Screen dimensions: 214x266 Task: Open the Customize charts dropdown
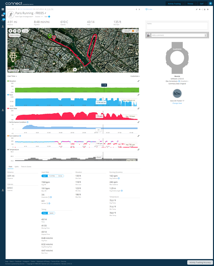pos(135,76)
